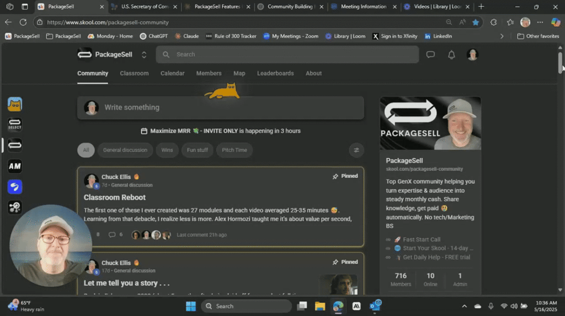The width and height of the screenshot is (565, 316).
Task: Click the PackageSell community banner image
Action: pos(430,123)
